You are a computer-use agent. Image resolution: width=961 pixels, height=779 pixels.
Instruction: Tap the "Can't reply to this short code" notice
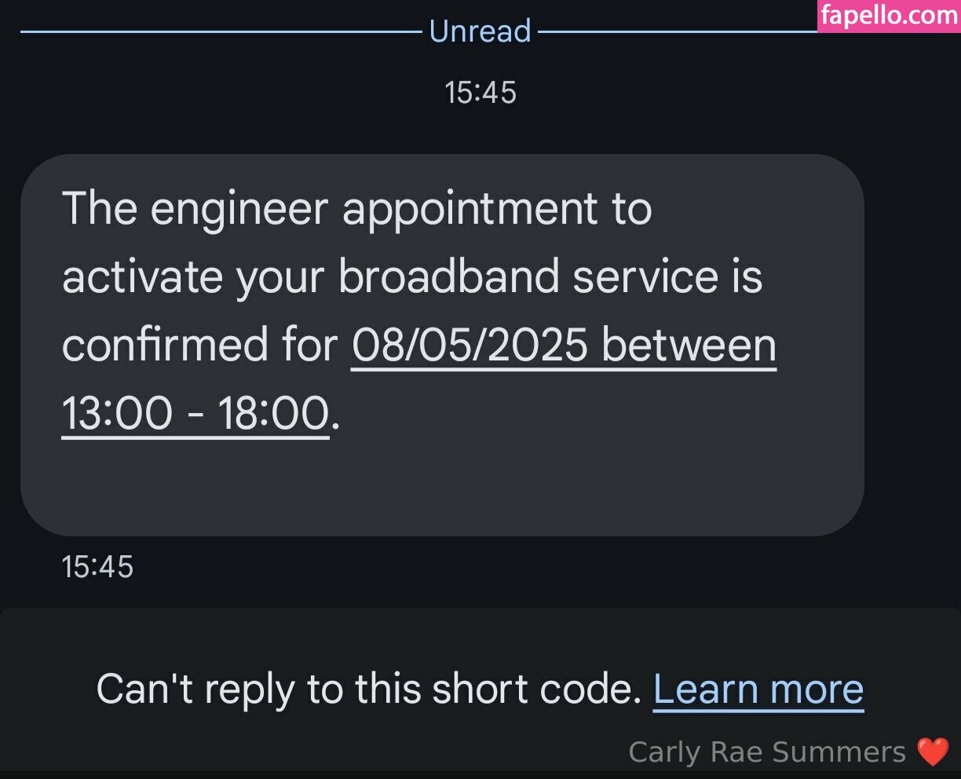[369, 689]
